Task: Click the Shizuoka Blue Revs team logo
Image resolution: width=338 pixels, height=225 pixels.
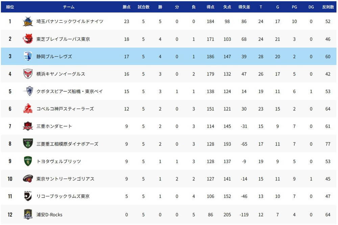Action: coord(28,57)
